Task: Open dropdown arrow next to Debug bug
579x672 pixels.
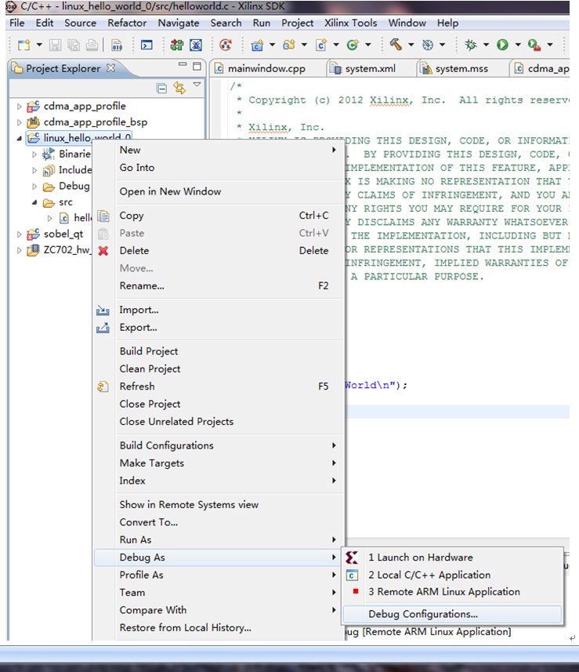Action: tap(486, 45)
